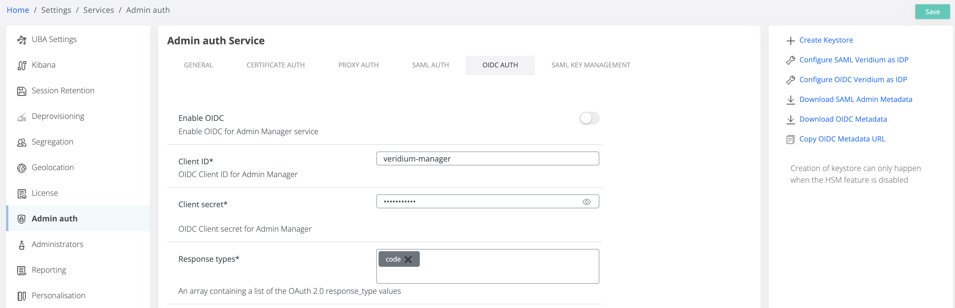Enable OIDC for Admin Manager service
955x308 pixels.
pyautogui.click(x=589, y=118)
